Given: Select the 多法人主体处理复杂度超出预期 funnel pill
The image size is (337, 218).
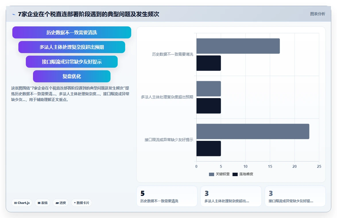Looking at the screenshot, I should [x=71, y=47].
